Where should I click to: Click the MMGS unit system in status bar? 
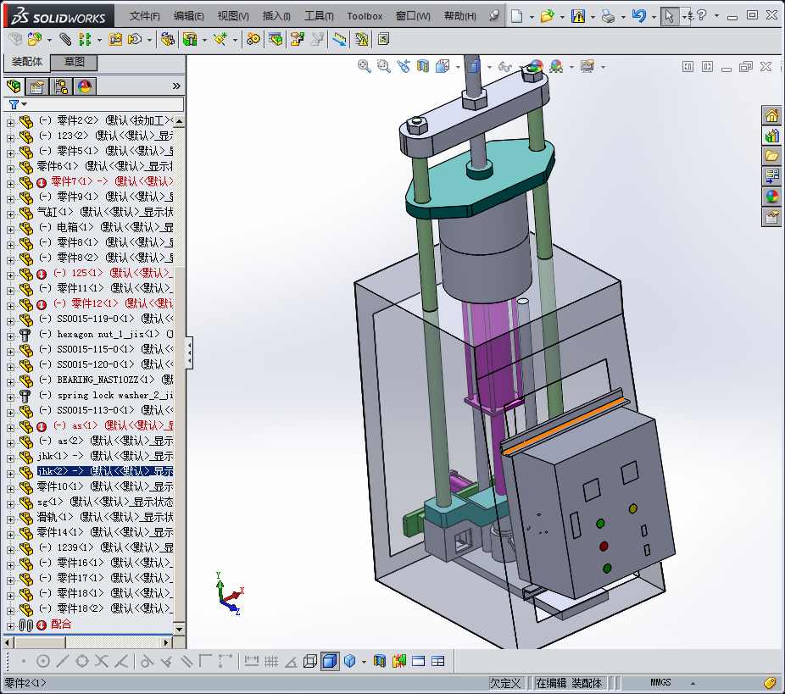click(x=660, y=682)
